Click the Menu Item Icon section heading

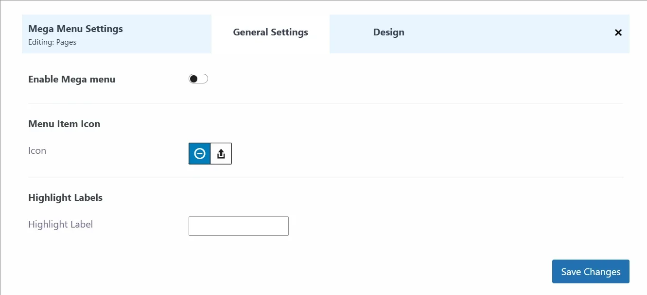(x=64, y=124)
